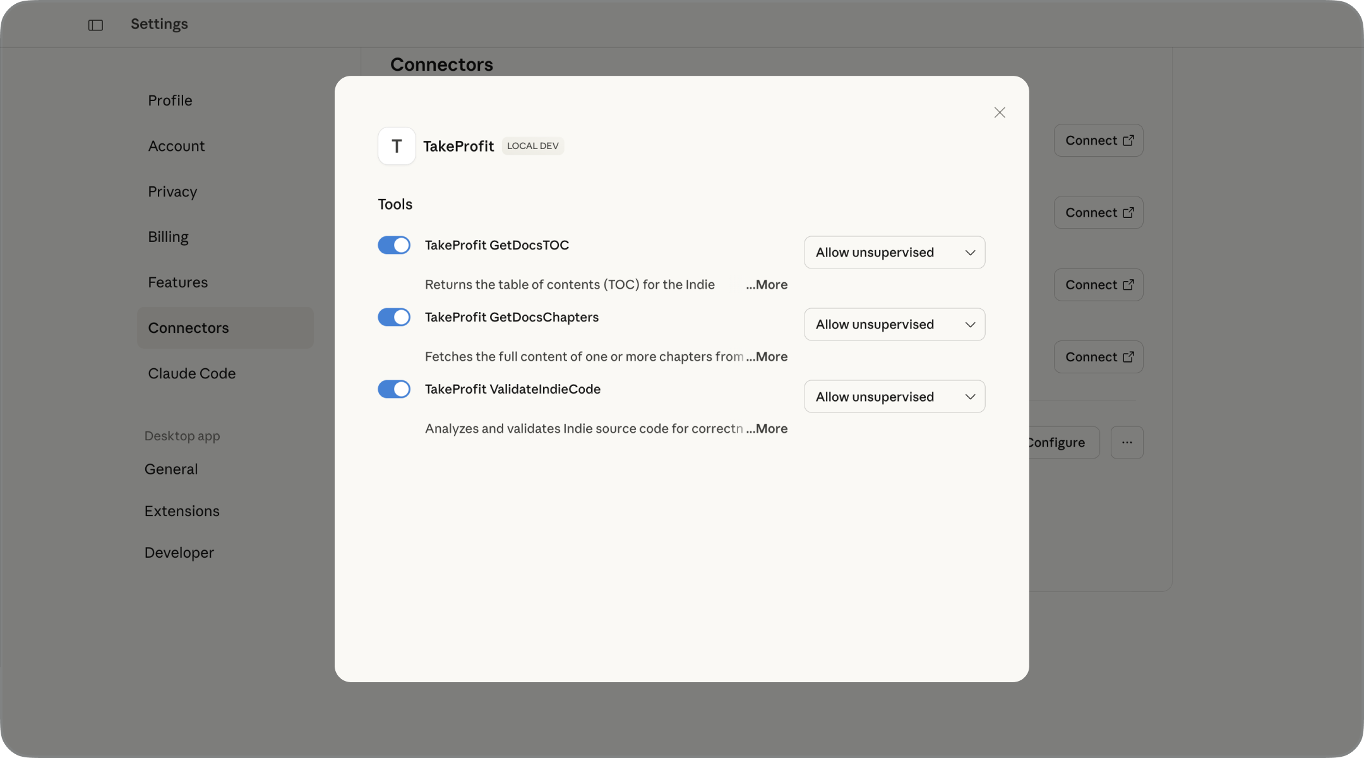The height and width of the screenshot is (758, 1364).
Task: Open the Claude Code settings section
Action: 191,373
